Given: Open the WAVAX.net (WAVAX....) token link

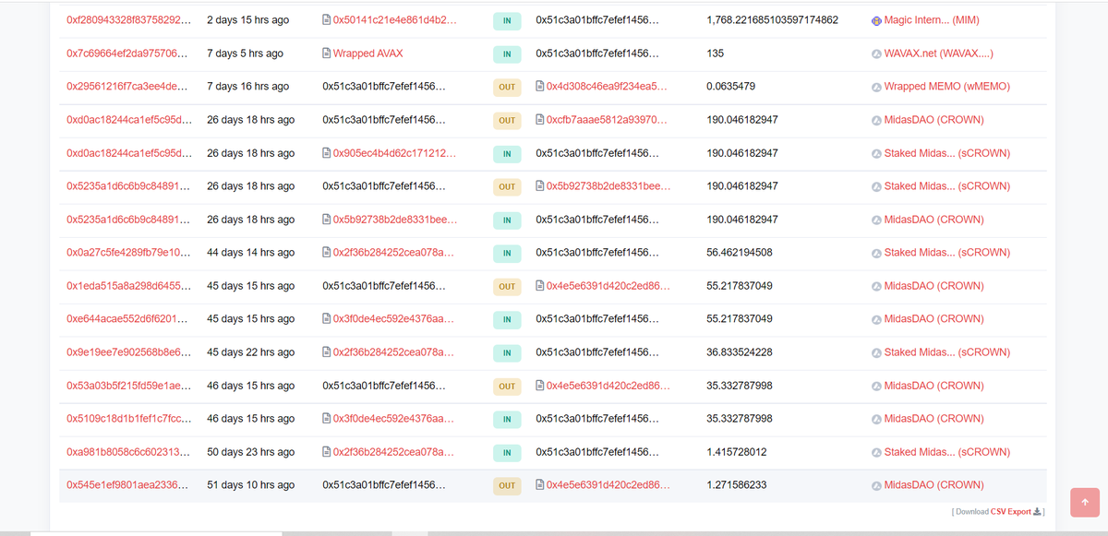Looking at the screenshot, I should point(939,54).
